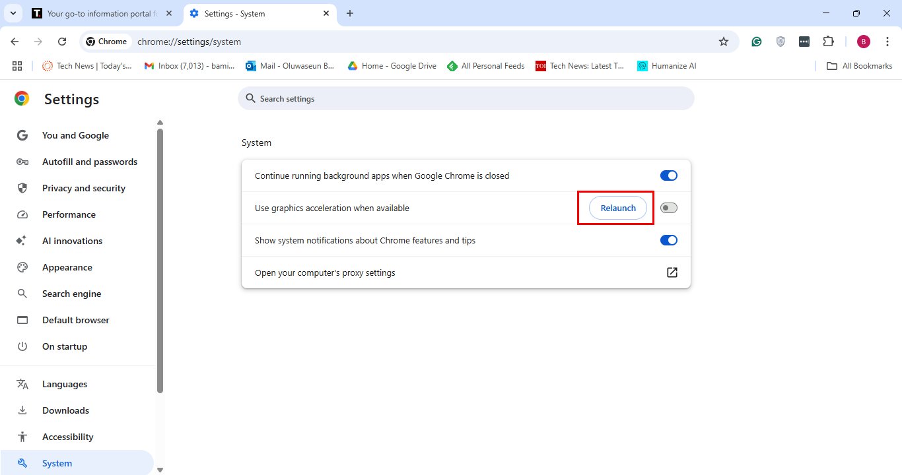
Task: Disable background apps running when Chrome closes
Action: [668, 175]
